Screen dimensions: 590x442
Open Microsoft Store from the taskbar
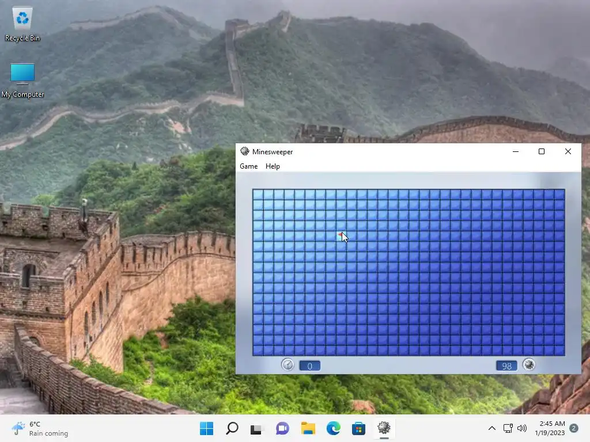click(358, 428)
